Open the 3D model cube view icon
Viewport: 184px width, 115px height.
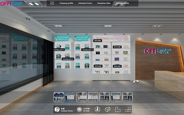108,109
